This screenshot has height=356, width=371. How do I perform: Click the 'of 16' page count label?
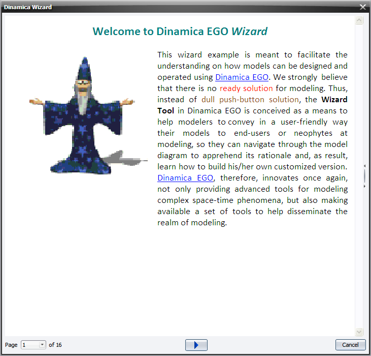55,345
